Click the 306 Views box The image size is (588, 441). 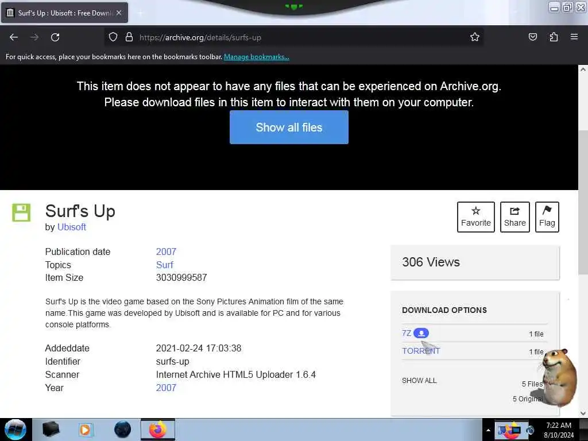475,262
